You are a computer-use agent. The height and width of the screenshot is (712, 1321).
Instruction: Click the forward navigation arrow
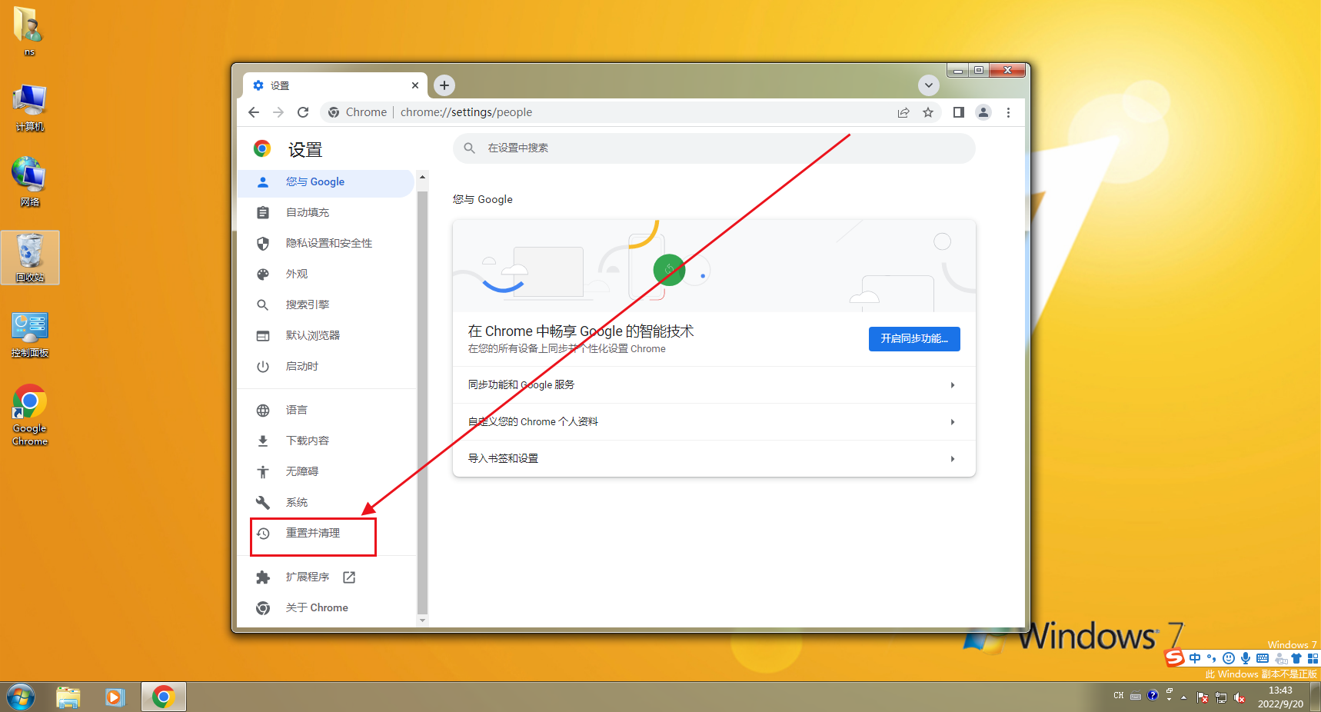pos(278,112)
